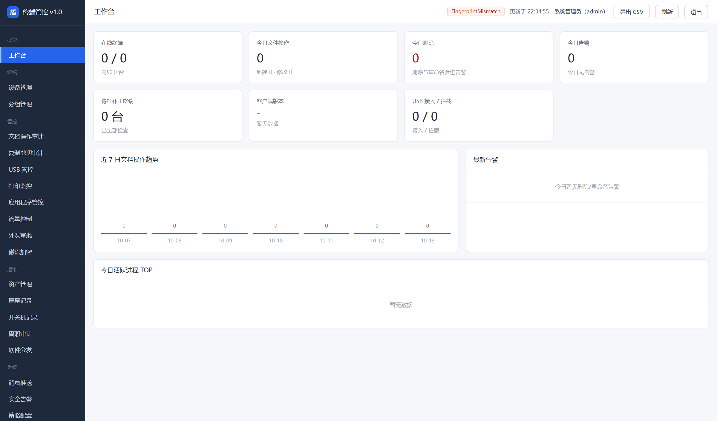Click the 今日文件操作 stat card
This screenshot has width=717, height=421.
323,57
